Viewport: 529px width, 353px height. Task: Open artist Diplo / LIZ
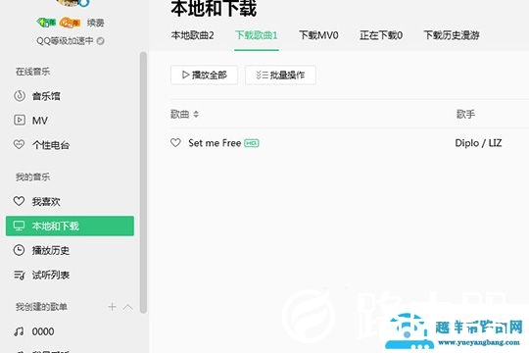(478, 143)
